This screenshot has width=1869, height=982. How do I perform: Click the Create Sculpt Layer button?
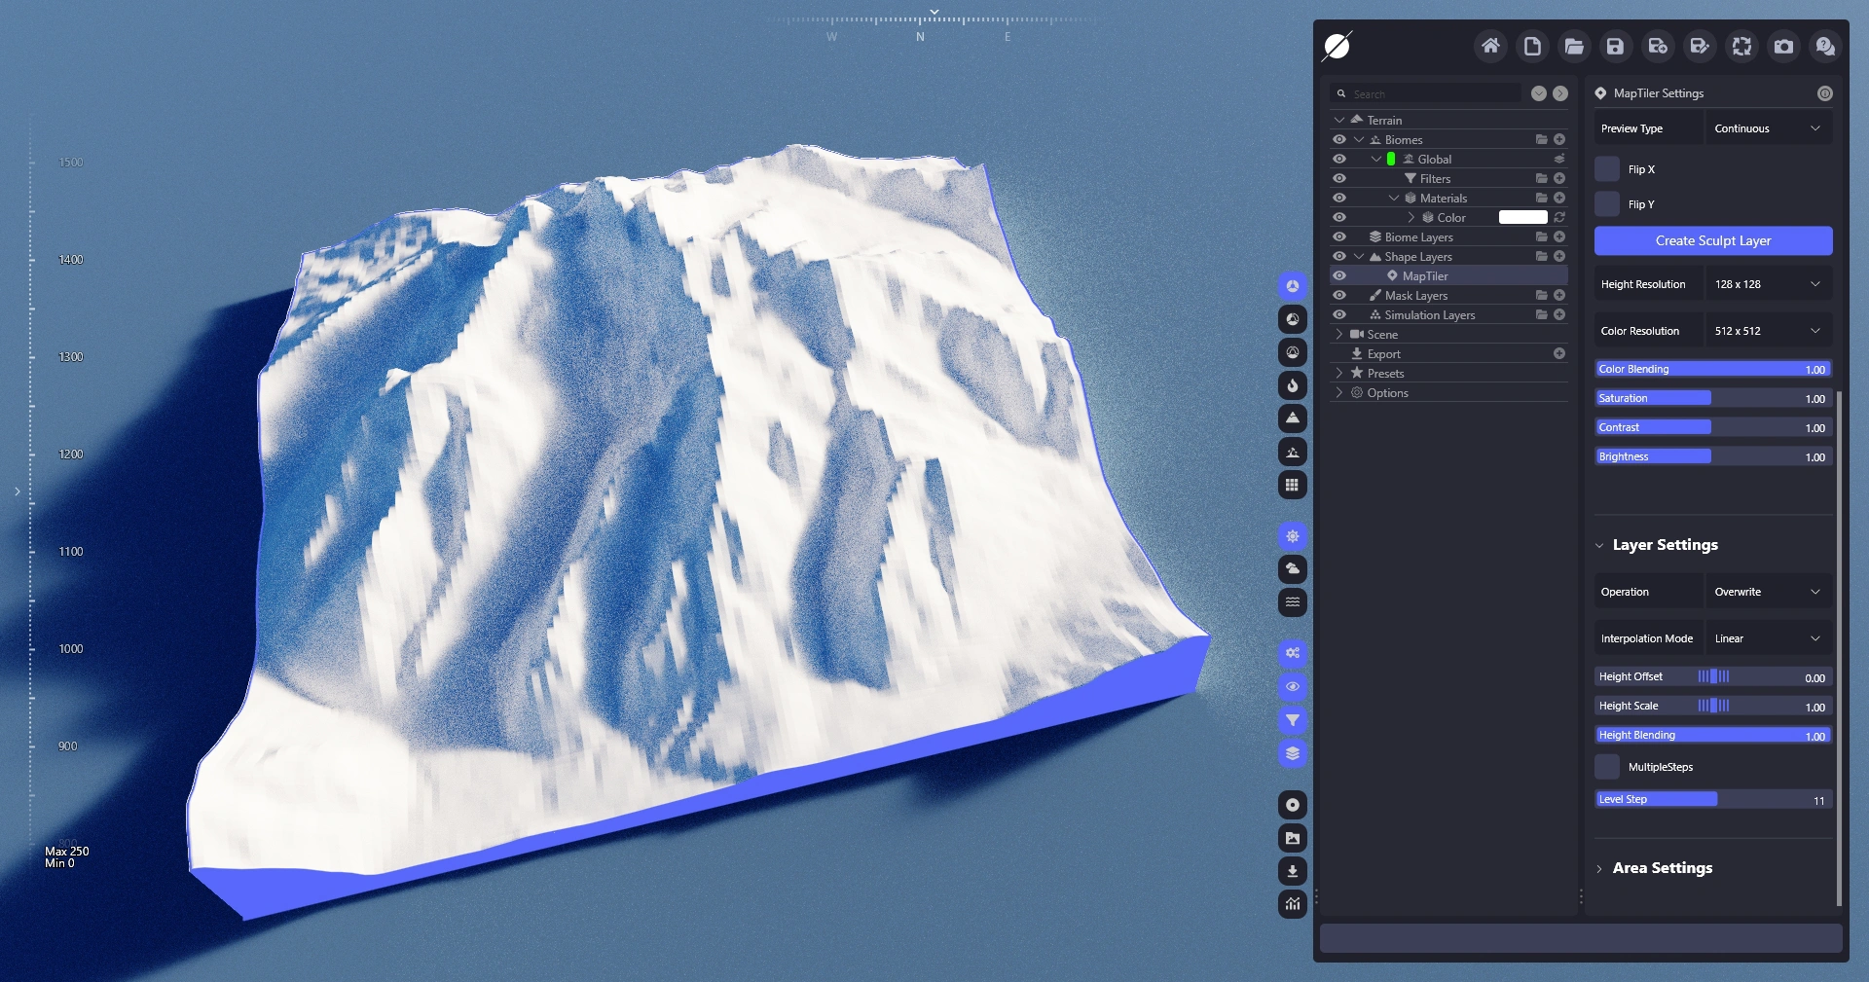click(x=1712, y=240)
